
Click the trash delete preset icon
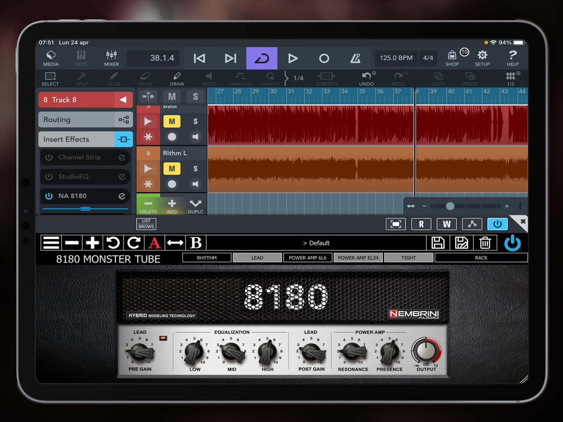pyautogui.click(x=485, y=243)
